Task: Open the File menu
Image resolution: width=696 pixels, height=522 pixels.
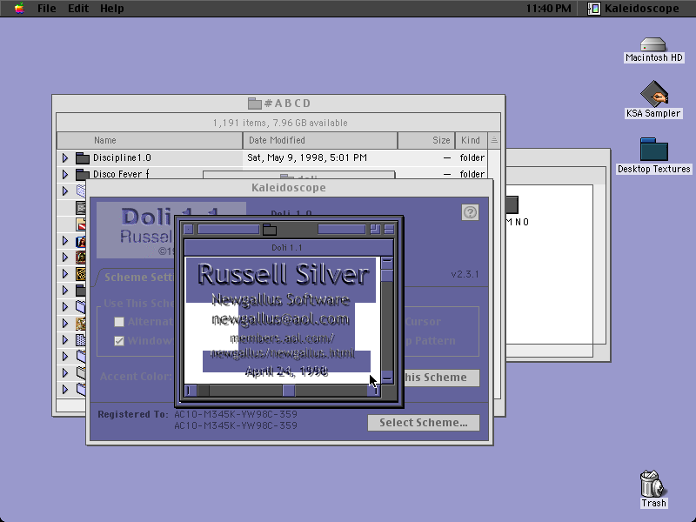Action: pyautogui.click(x=47, y=8)
